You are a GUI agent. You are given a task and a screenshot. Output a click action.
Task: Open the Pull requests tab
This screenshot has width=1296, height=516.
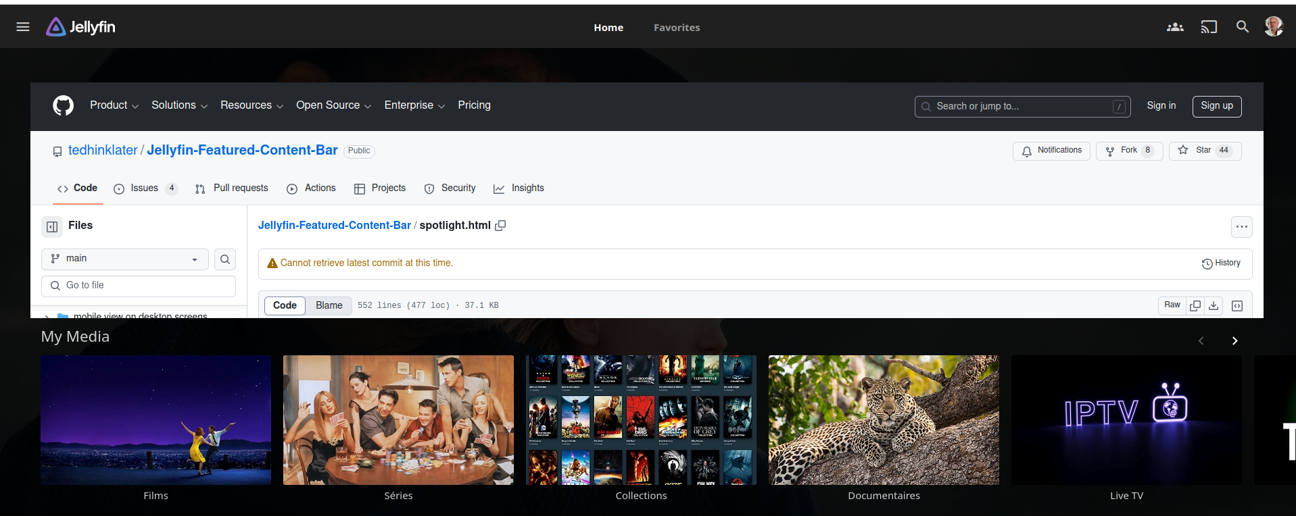(231, 188)
